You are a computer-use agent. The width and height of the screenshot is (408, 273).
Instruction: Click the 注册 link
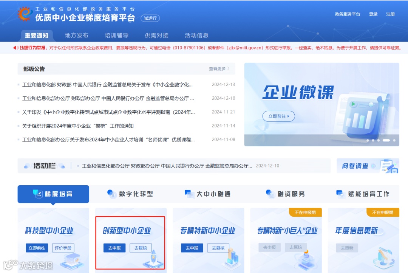(x=390, y=14)
